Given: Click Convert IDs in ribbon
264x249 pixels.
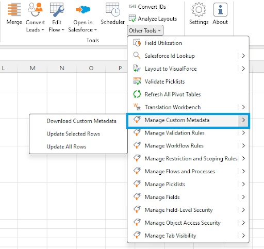Looking at the screenshot, I should click(147, 7).
